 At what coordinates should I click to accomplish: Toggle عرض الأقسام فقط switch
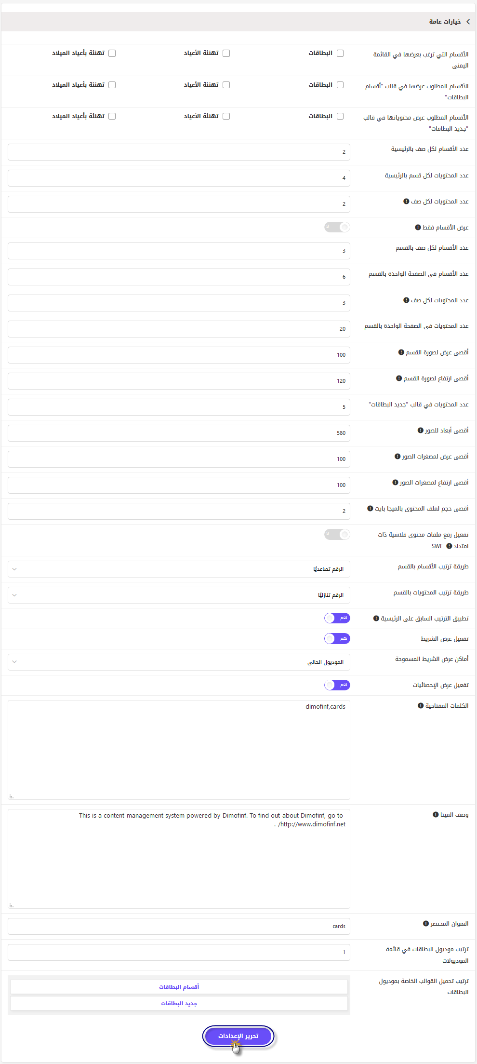[x=337, y=227]
